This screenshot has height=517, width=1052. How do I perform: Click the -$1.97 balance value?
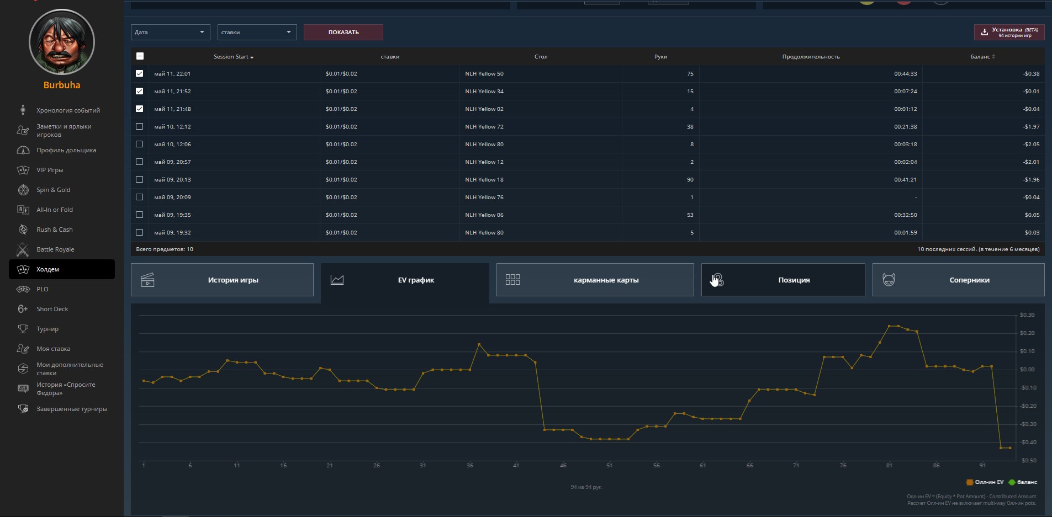(1031, 126)
